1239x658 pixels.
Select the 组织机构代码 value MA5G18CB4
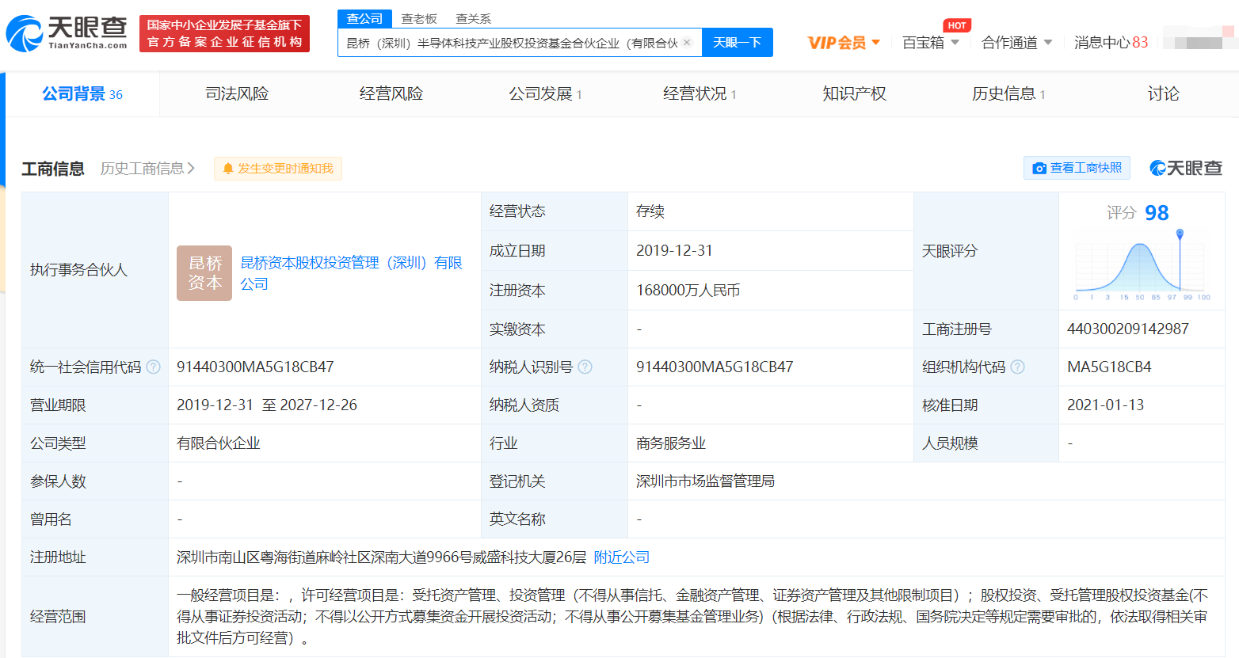click(x=1109, y=367)
